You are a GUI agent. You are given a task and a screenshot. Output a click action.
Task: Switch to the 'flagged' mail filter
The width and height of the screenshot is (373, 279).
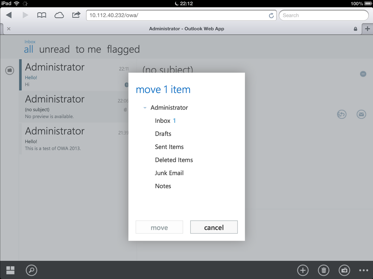(x=123, y=50)
